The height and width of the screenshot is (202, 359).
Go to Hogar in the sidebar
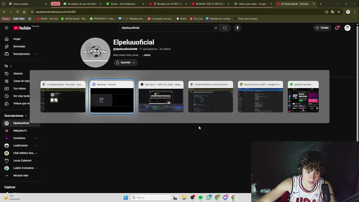pyautogui.click(x=17, y=39)
